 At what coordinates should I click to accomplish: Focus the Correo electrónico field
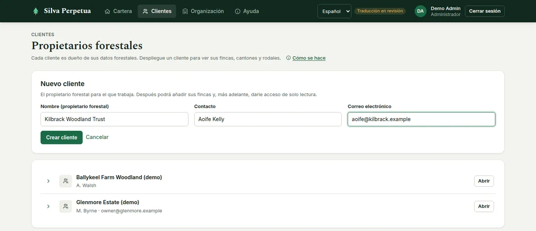pos(421,119)
